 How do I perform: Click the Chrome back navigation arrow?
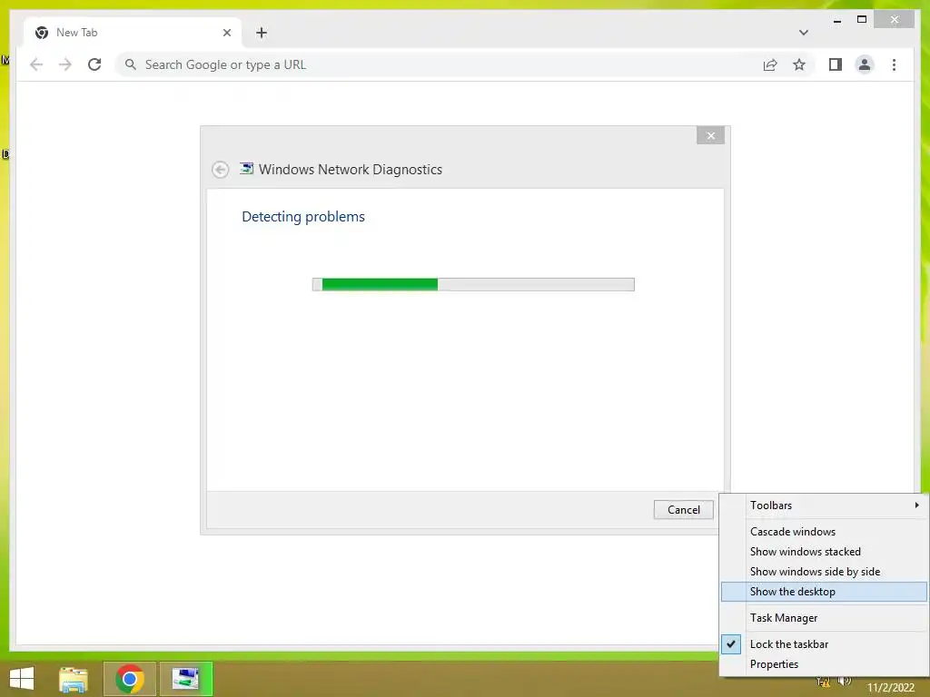tap(36, 64)
